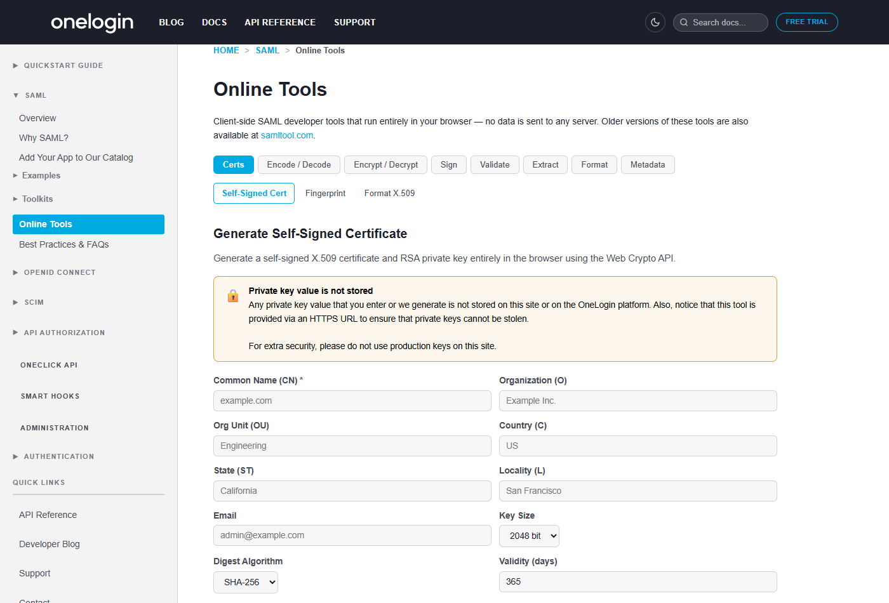Expand SCIM sidebar section
This screenshot has width=889, height=603.
pos(29,302)
